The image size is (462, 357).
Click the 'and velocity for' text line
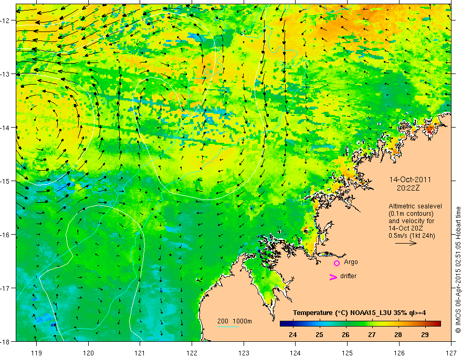pos(411,221)
